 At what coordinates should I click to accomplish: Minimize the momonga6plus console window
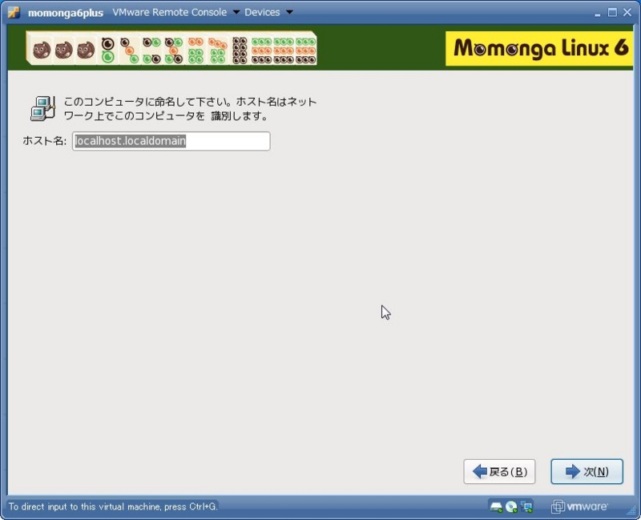(x=598, y=13)
